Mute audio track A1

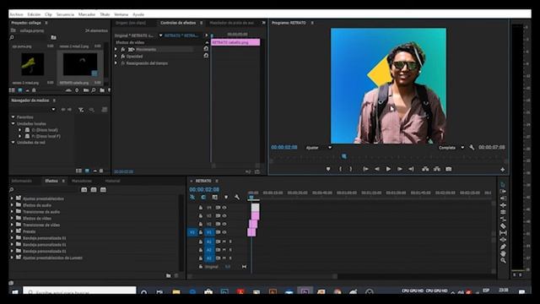click(x=224, y=242)
